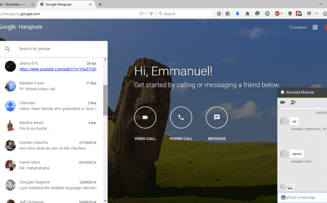Go to browser home page
The height and width of the screenshot is (203, 327).
point(247,14)
